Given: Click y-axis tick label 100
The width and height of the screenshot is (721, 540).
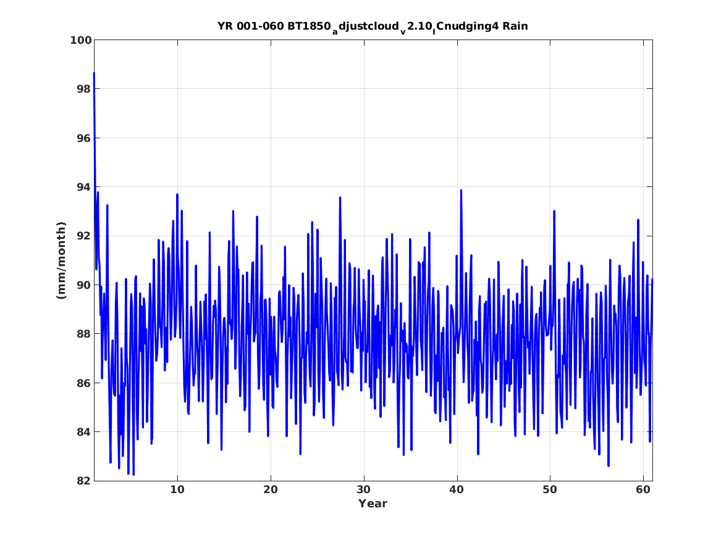Looking at the screenshot, I should pos(80,40).
